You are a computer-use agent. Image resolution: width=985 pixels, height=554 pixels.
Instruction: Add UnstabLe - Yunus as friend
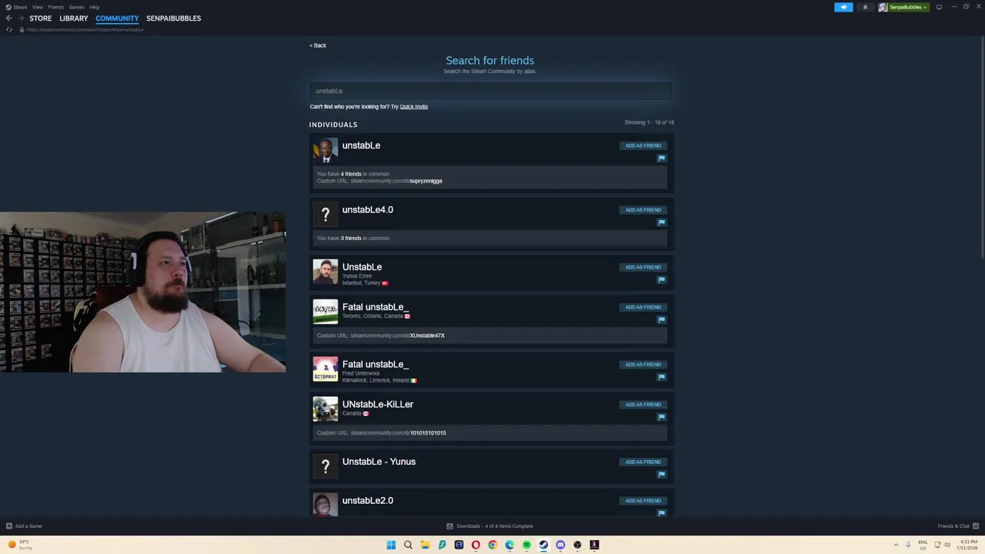(643, 462)
